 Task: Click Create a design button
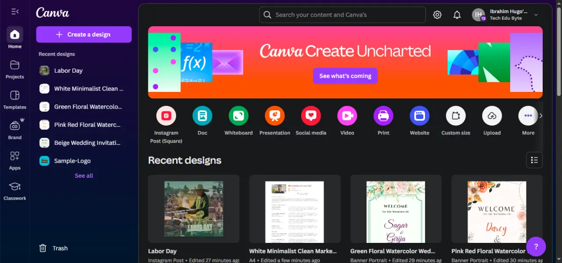pos(84,35)
